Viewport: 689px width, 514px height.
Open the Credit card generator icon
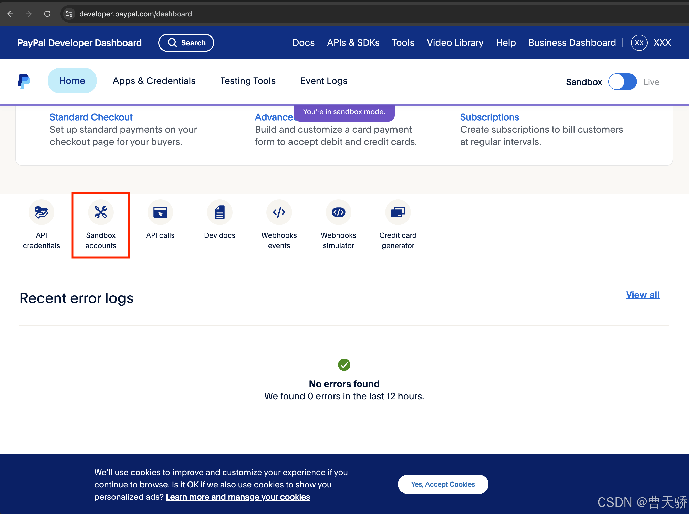(x=398, y=212)
